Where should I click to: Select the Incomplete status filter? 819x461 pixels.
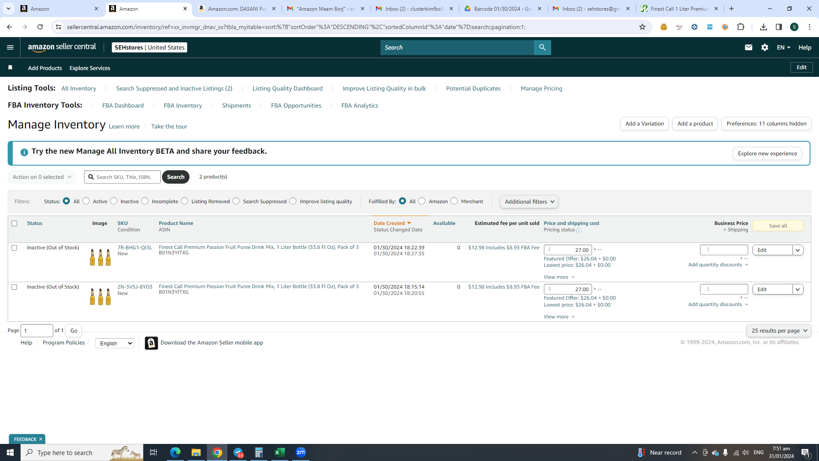[145, 201]
